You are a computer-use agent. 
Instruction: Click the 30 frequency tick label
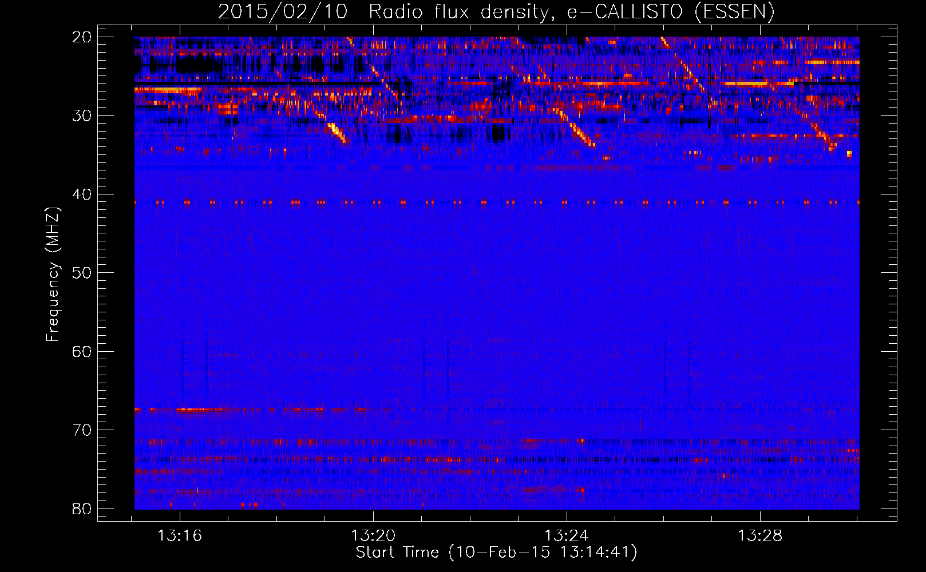click(82, 116)
